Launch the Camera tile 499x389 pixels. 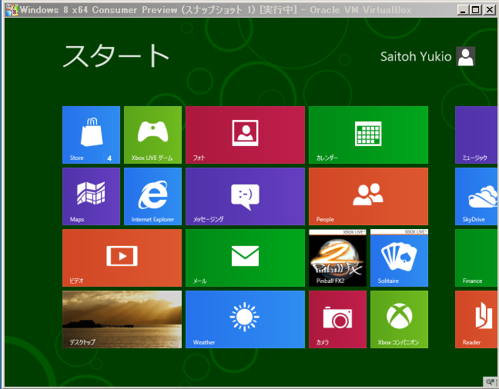tap(337, 319)
